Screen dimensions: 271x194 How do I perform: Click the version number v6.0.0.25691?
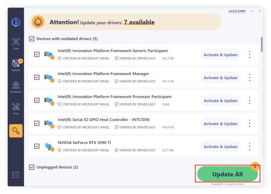[x=238, y=11]
